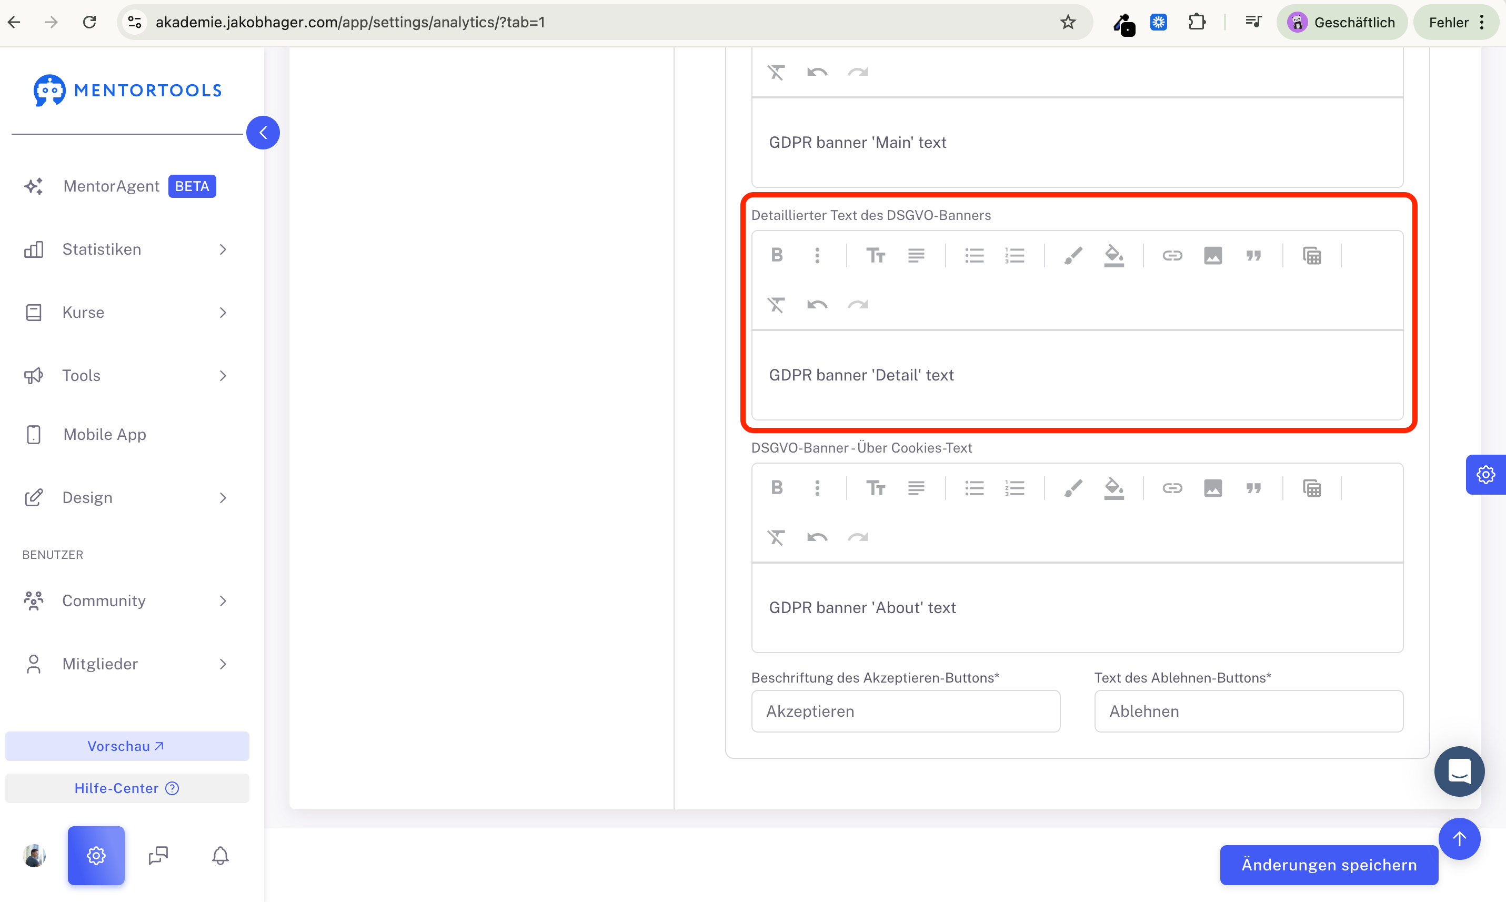Clear formatting in Detail text editor
Image resolution: width=1506 pixels, height=902 pixels.
776,305
